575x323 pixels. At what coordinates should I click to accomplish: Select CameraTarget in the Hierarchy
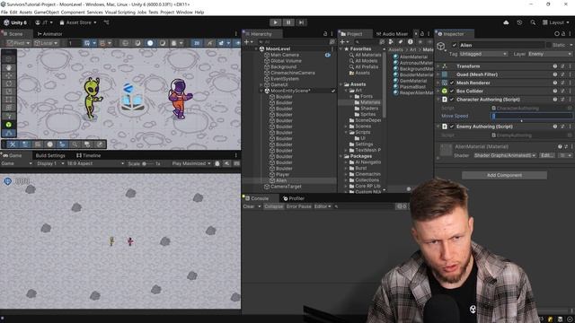[x=286, y=187]
